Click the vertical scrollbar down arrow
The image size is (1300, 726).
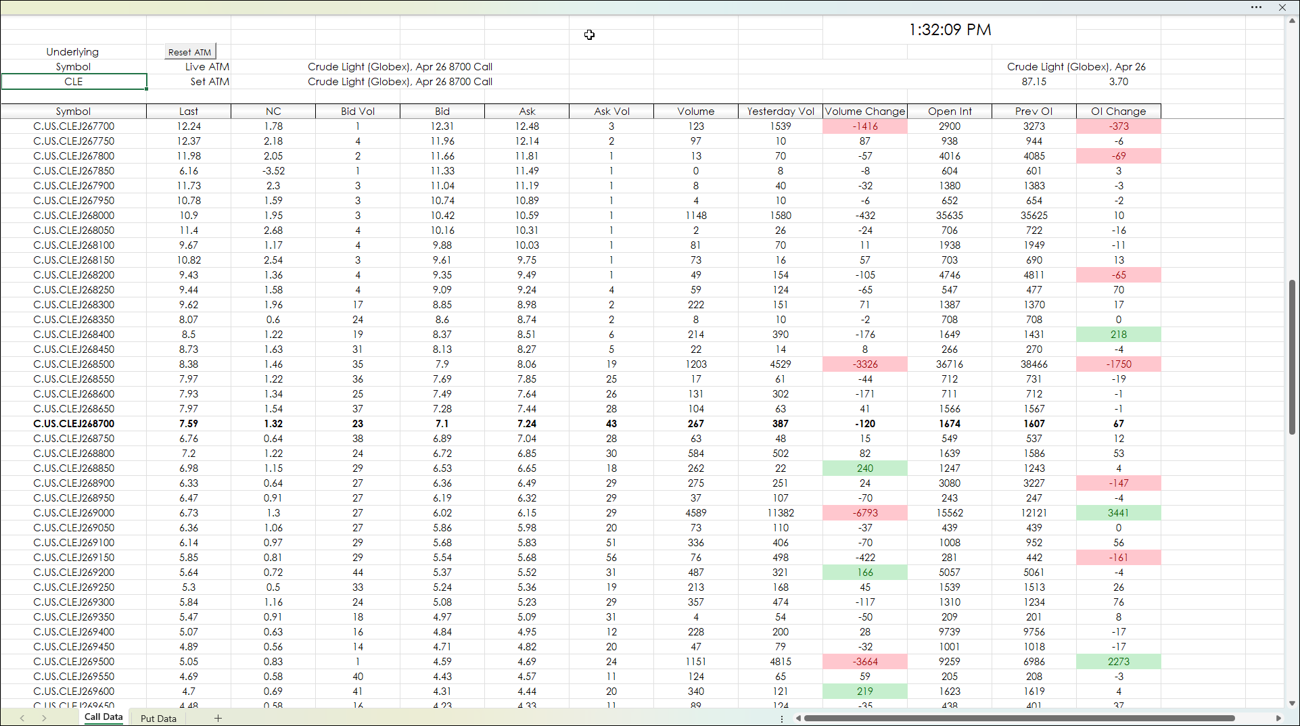point(1292,704)
